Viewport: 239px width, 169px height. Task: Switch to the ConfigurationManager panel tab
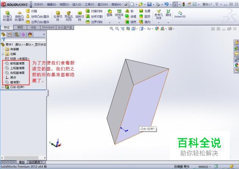pyautogui.click(x=17, y=35)
